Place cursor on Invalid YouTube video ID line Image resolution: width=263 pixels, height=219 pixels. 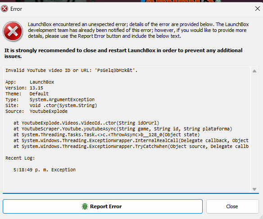tap(72, 70)
